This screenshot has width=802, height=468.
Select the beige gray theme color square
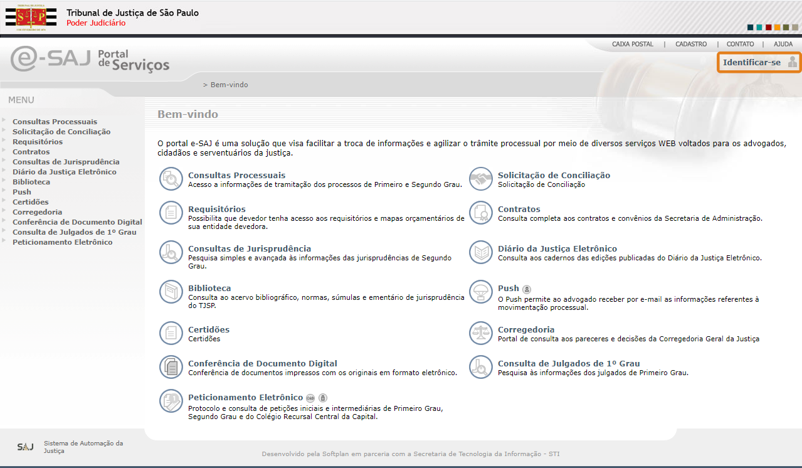point(794,27)
